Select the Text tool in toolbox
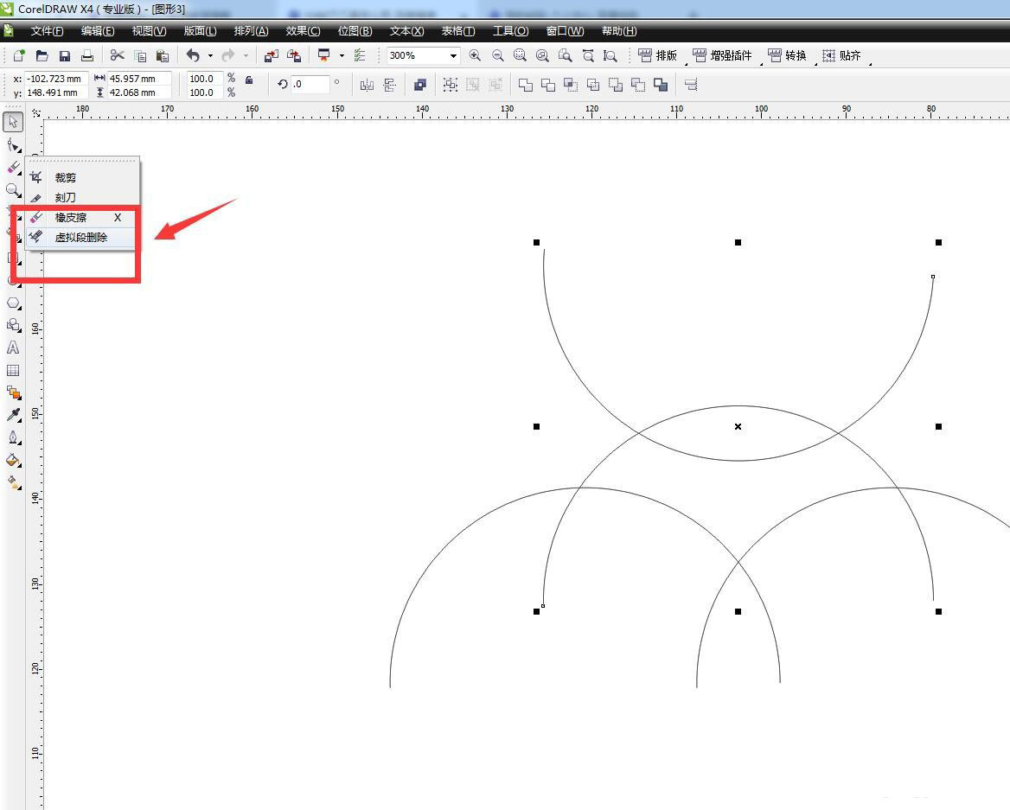 tap(13, 348)
